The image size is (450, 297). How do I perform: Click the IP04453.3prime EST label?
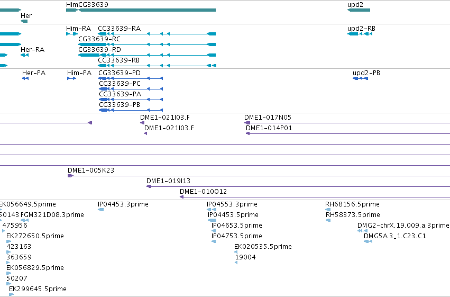(x=123, y=204)
